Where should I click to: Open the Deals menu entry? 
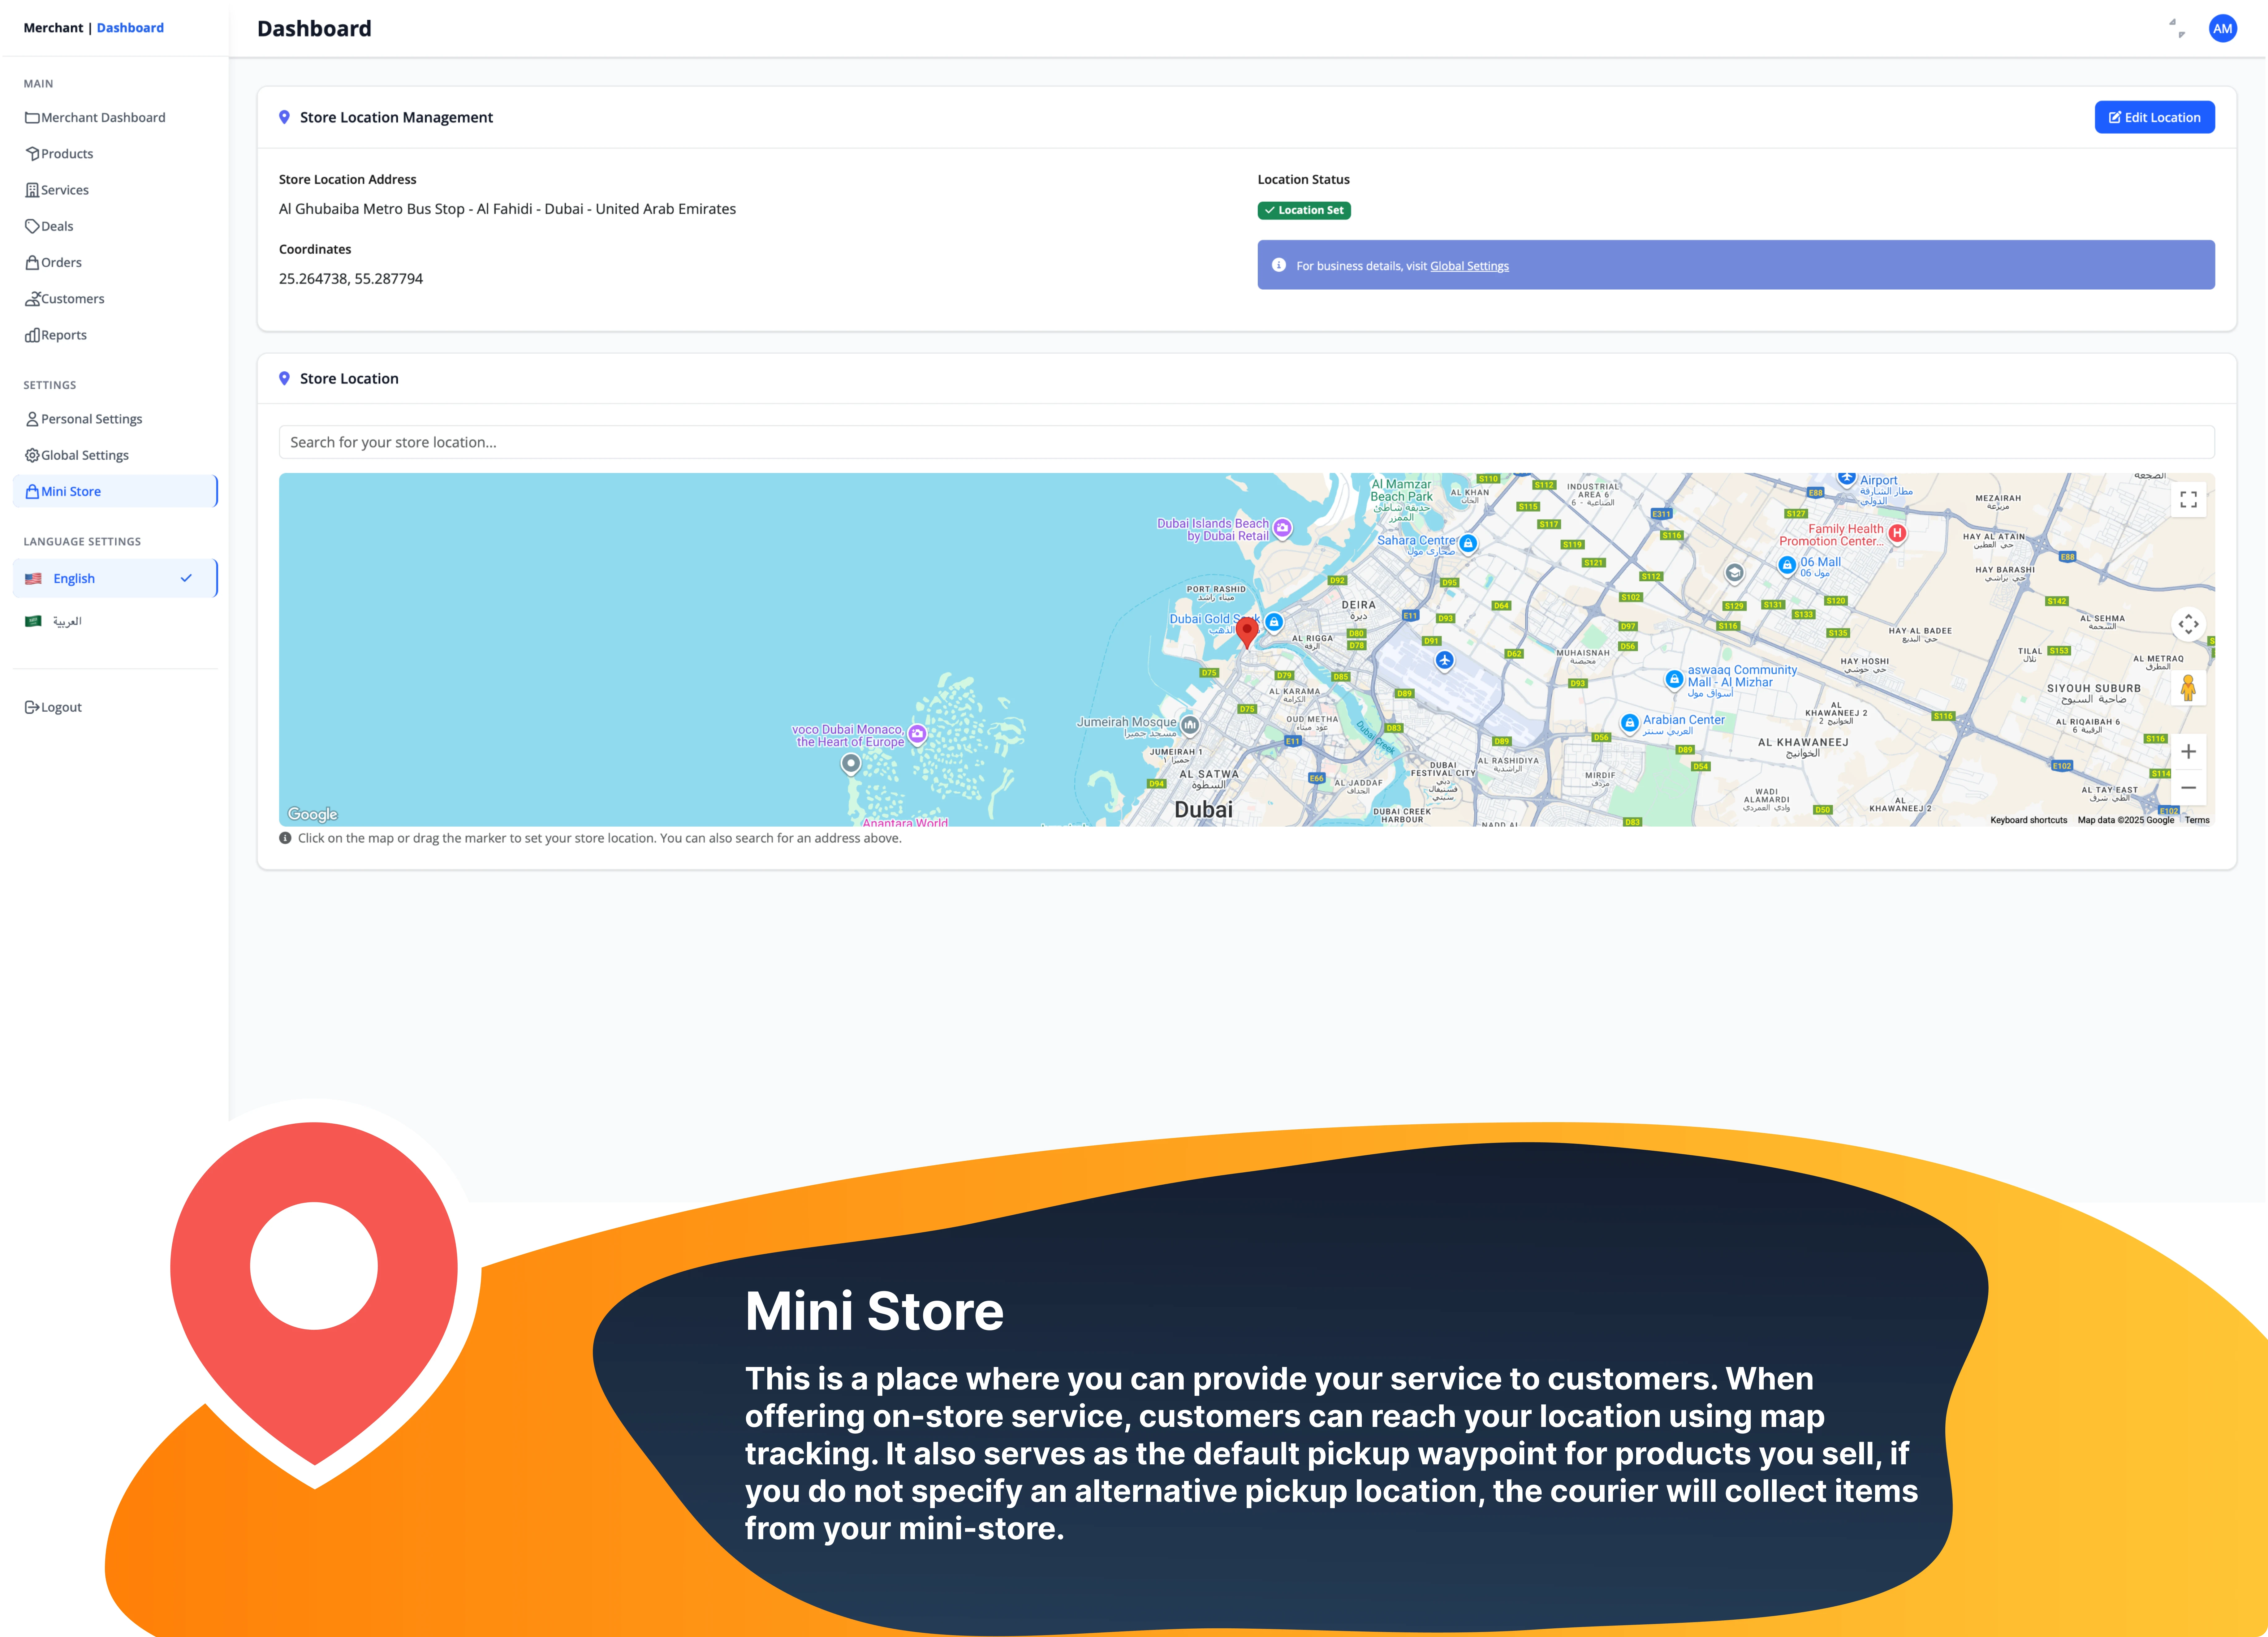[33, 226]
